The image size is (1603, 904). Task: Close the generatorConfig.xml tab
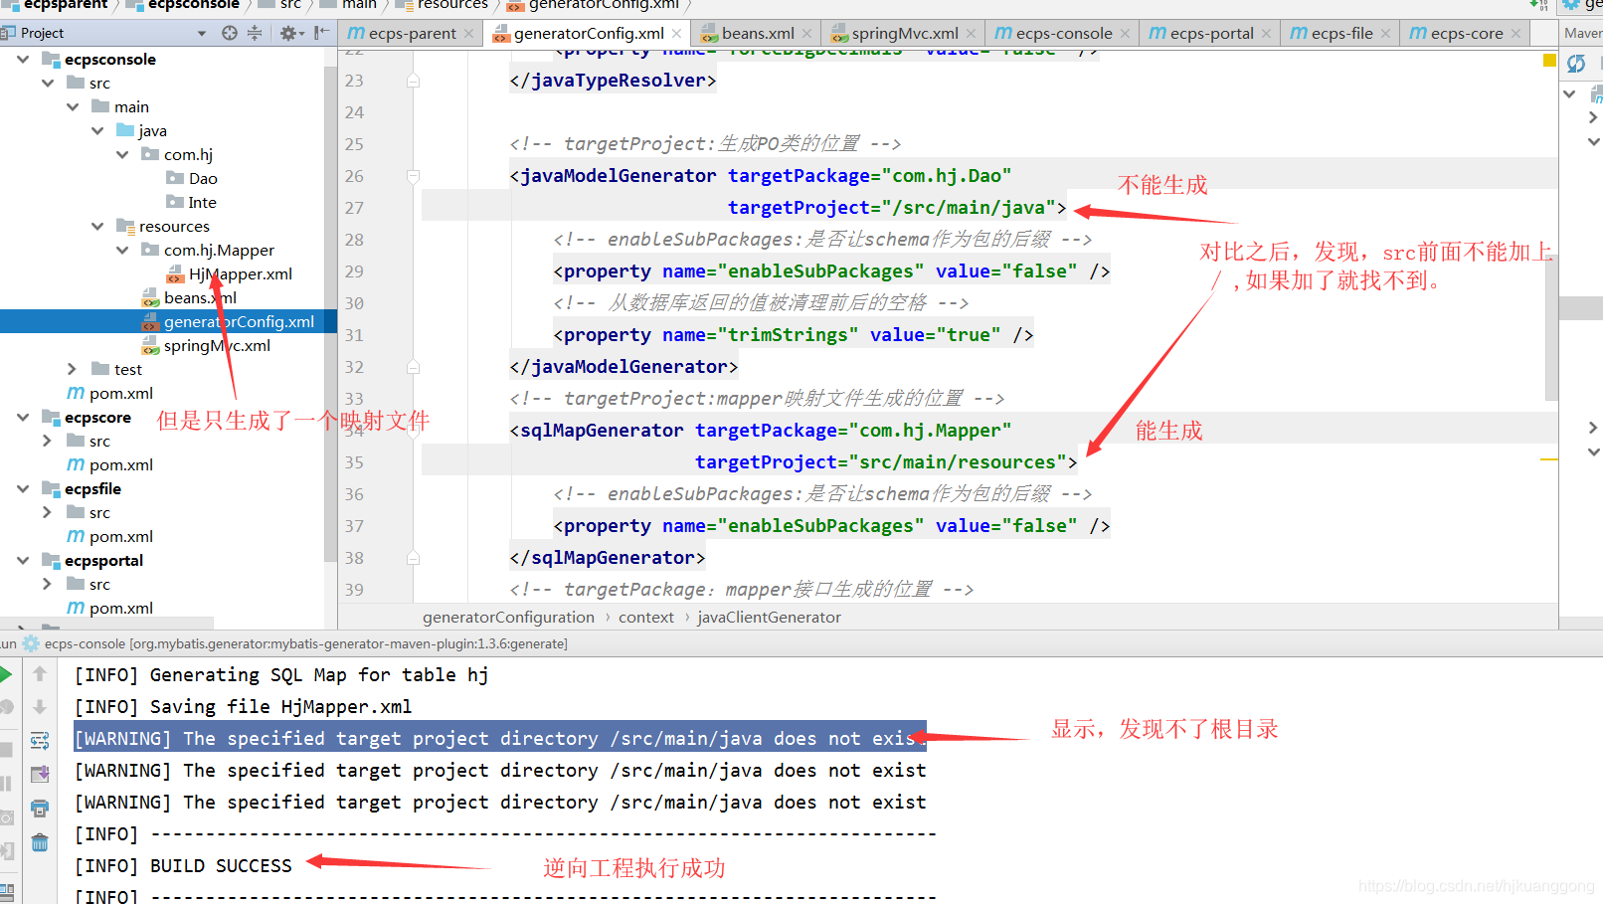pyautogui.click(x=676, y=34)
